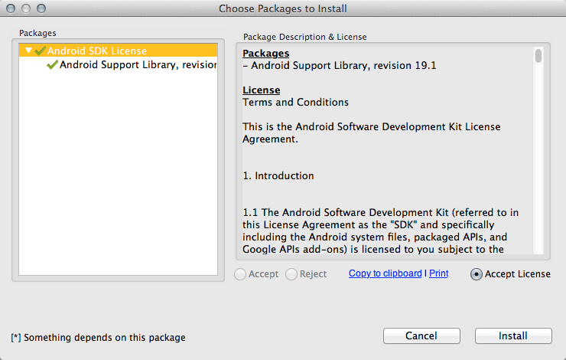566x360 pixels.
Task: Click the Choose Packages to Install title bar
Action: (x=283, y=8)
